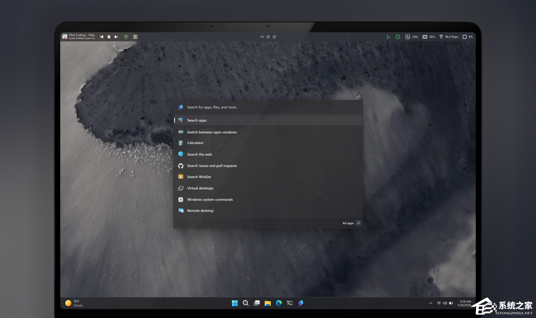Click the green circle-dot status icon
The image size is (536, 318).
click(398, 37)
